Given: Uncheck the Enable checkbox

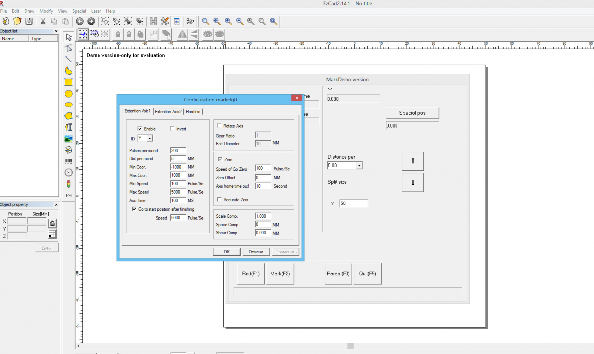Looking at the screenshot, I should [x=140, y=129].
